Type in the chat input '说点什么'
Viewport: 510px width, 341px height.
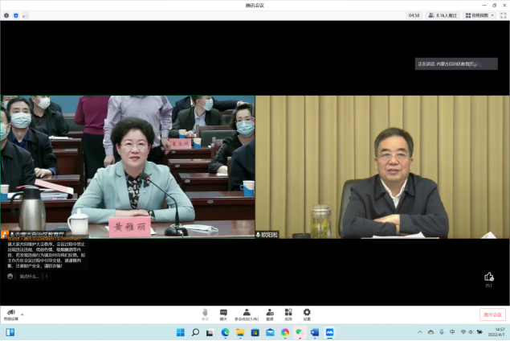coord(27,276)
